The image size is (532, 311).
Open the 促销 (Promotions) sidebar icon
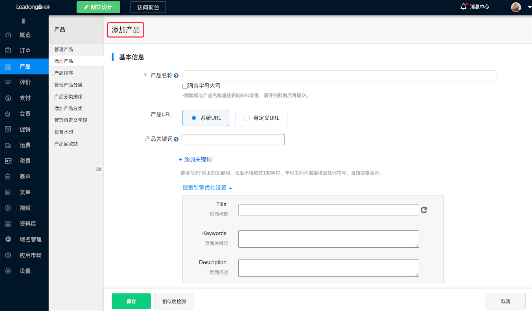(x=8, y=129)
